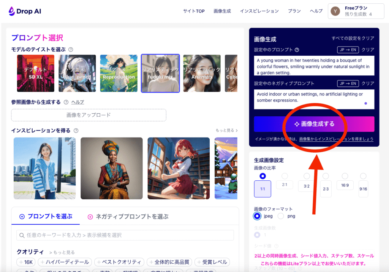Choose png image format
Image resolution: width=389 pixels, height=272 pixels.
coord(281,216)
